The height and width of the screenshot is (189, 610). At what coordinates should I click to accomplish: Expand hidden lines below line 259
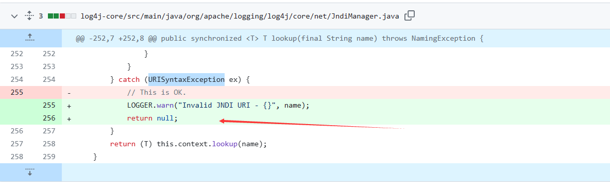coord(30,173)
